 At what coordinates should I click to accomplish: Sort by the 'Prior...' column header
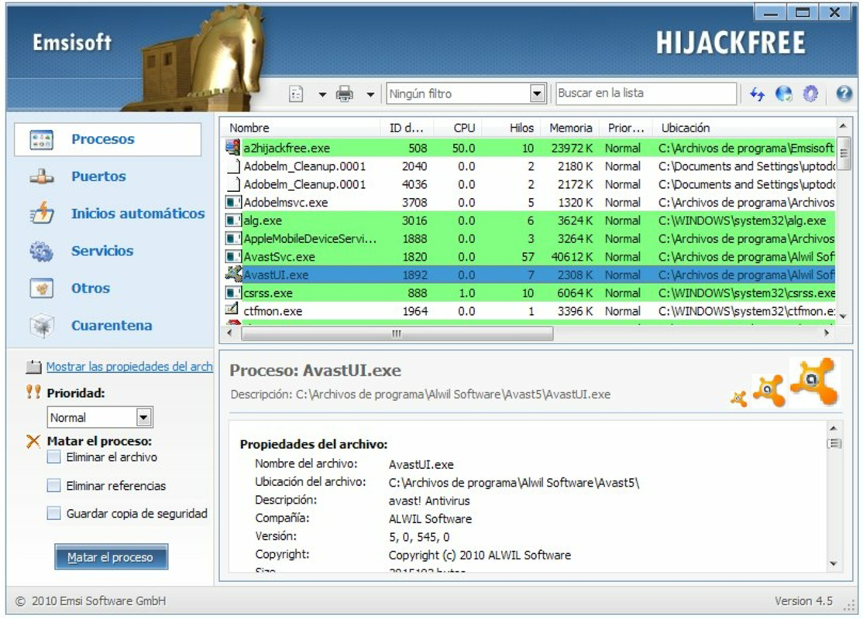tap(626, 128)
